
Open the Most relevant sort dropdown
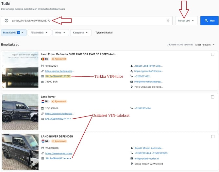[205, 45]
